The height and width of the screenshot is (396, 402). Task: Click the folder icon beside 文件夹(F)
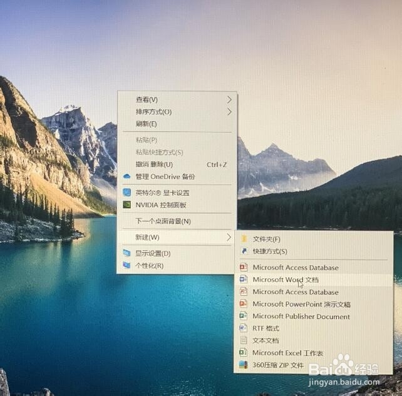pos(244,239)
